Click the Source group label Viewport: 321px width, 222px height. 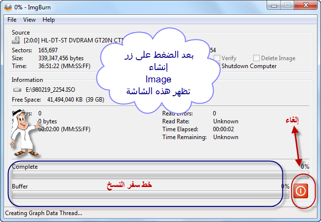point(21,33)
